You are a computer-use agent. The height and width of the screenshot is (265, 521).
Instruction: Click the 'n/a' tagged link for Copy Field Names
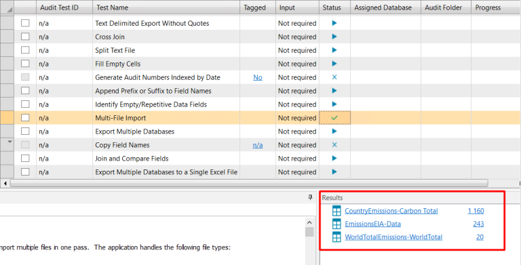tap(258, 145)
